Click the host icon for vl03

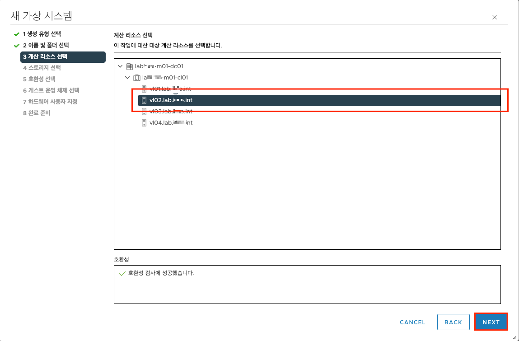[144, 111]
